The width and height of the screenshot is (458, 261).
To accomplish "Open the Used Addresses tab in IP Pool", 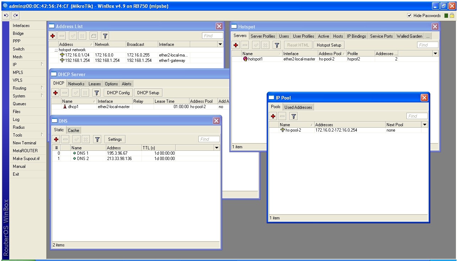I will [298, 107].
